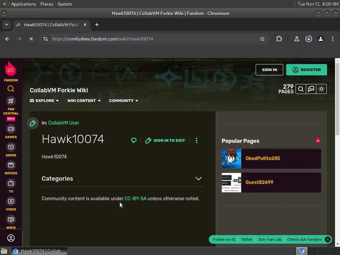Close the Hawk10074 browser tab
Image resolution: width=340 pixels, height=255 pixels.
85,25
